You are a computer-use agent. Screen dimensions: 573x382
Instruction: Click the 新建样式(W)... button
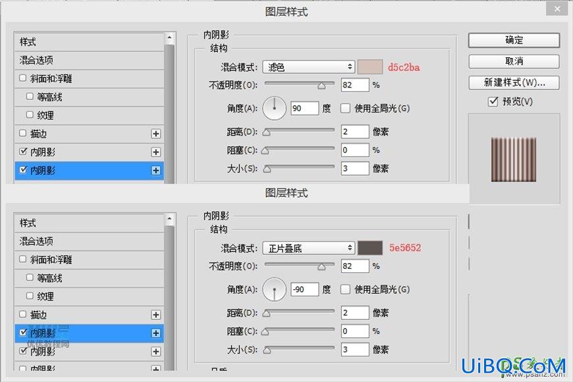514,82
